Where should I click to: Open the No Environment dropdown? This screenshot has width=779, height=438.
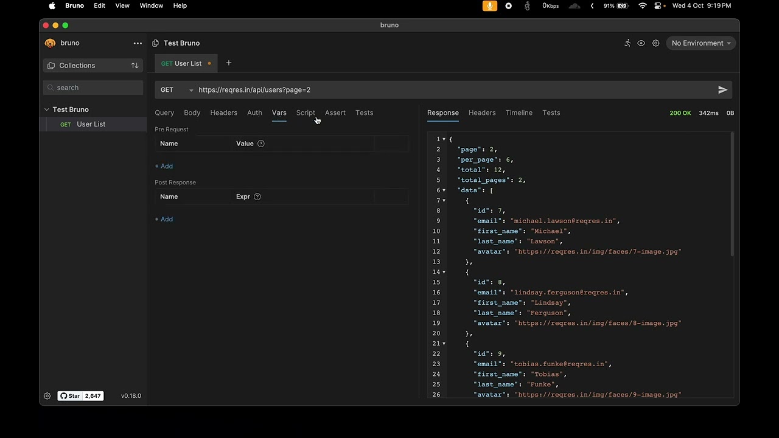701,43
